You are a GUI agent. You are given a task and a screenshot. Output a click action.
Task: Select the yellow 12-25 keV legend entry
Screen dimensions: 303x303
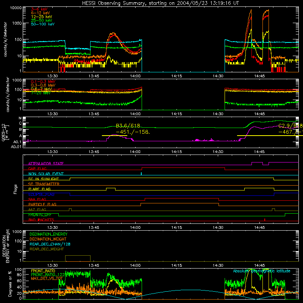41,17
